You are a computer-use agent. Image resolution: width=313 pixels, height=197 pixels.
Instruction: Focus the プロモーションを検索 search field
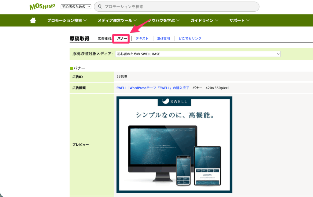pyautogui.click(x=176, y=7)
